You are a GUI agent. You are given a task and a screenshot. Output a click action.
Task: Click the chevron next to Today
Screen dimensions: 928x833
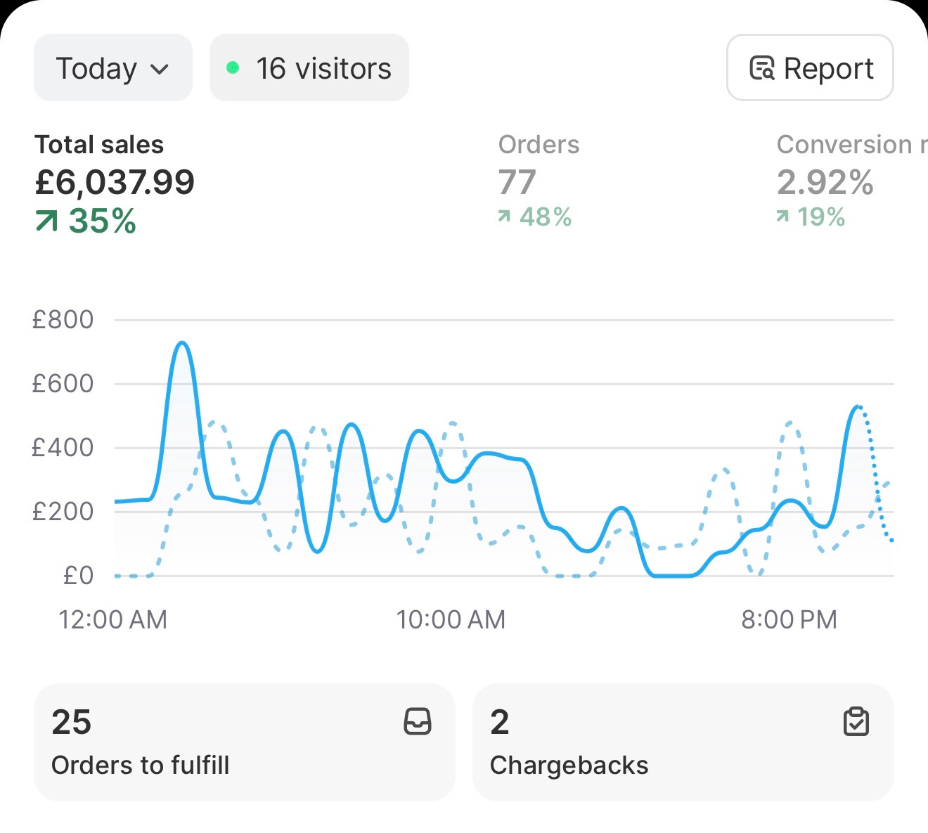pos(160,70)
